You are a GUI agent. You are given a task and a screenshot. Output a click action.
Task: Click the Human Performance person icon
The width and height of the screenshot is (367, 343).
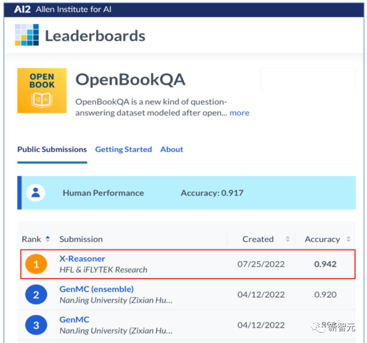coord(36,193)
